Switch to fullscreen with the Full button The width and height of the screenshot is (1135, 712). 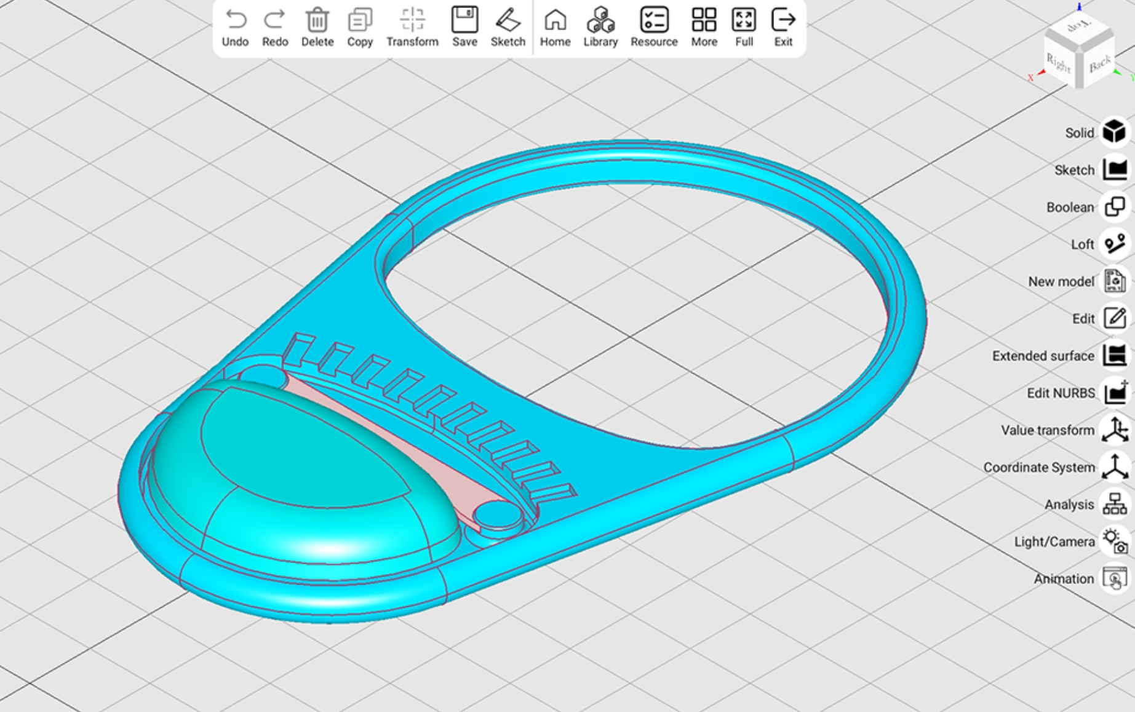tap(744, 26)
